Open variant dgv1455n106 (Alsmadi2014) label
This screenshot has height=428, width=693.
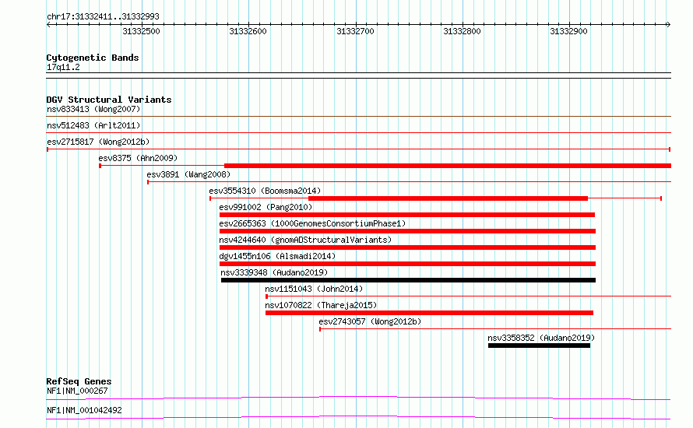coord(277,256)
